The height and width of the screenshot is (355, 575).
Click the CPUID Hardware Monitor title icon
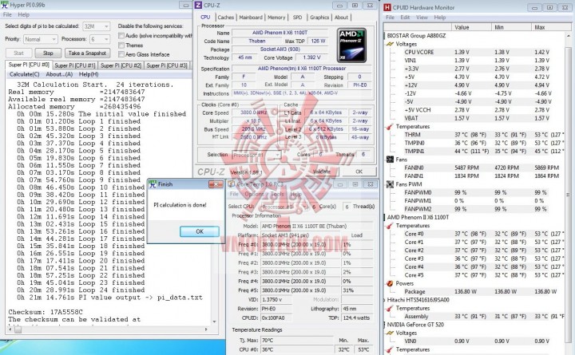click(x=387, y=7)
